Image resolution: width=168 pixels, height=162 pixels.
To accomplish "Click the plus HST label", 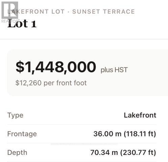I will [114, 70].
